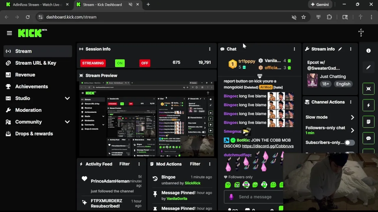Expand the Community submenu chevron
378x212 pixels.
(67, 122)
